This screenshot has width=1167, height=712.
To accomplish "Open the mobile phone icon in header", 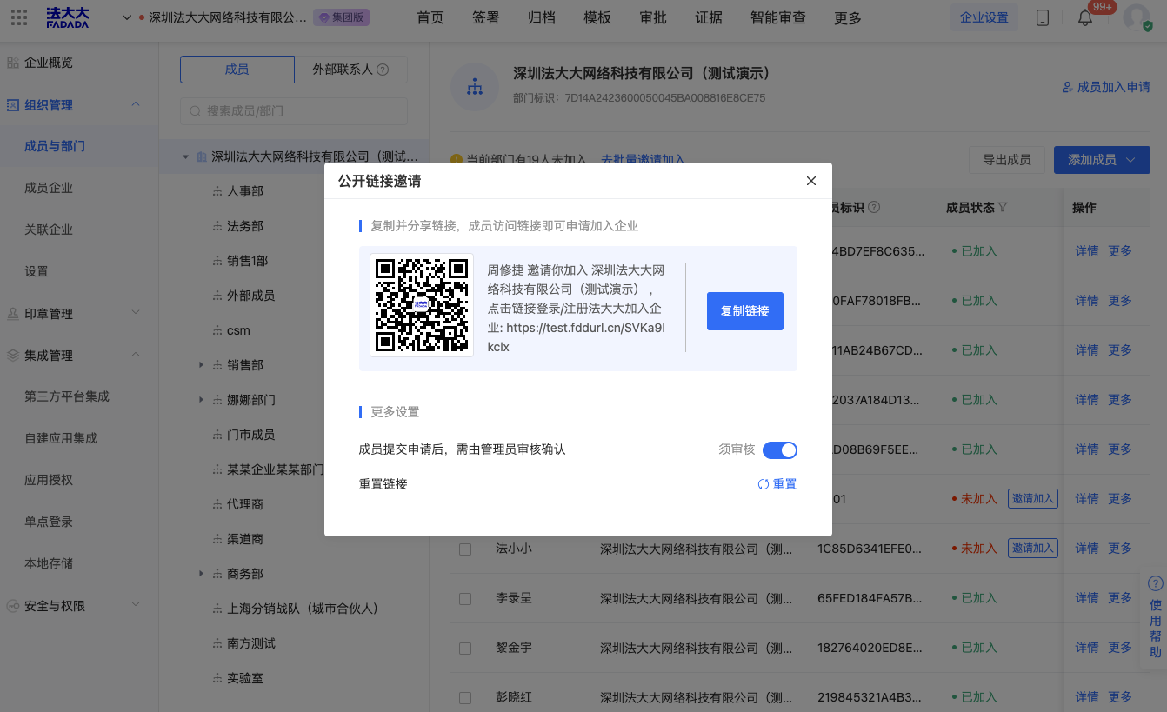I will coord(1043,17).
